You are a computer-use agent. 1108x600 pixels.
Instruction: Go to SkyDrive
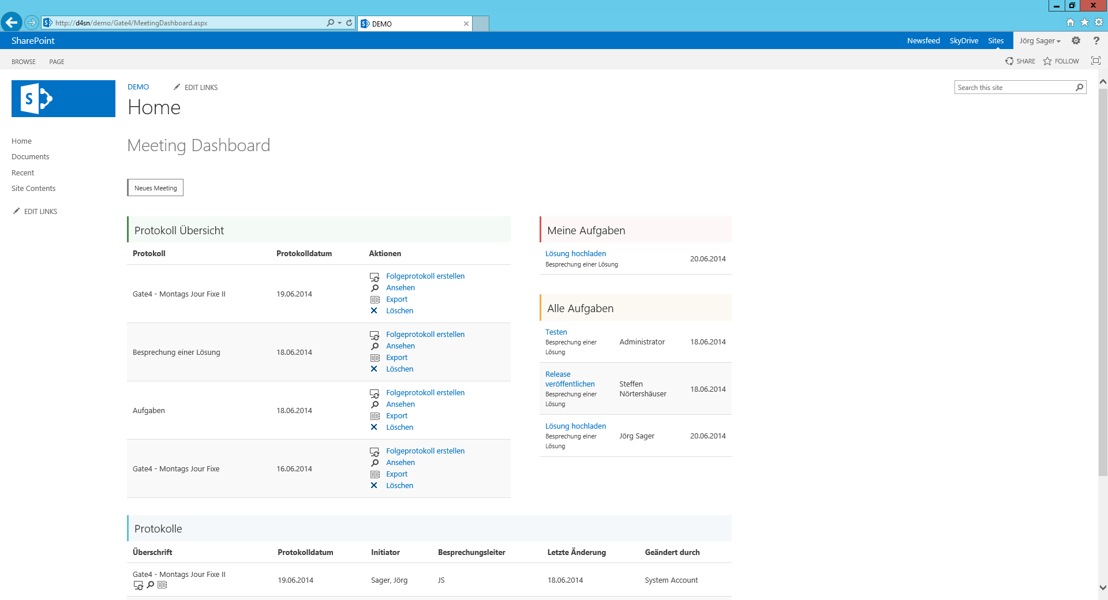[x=964, y=40]
